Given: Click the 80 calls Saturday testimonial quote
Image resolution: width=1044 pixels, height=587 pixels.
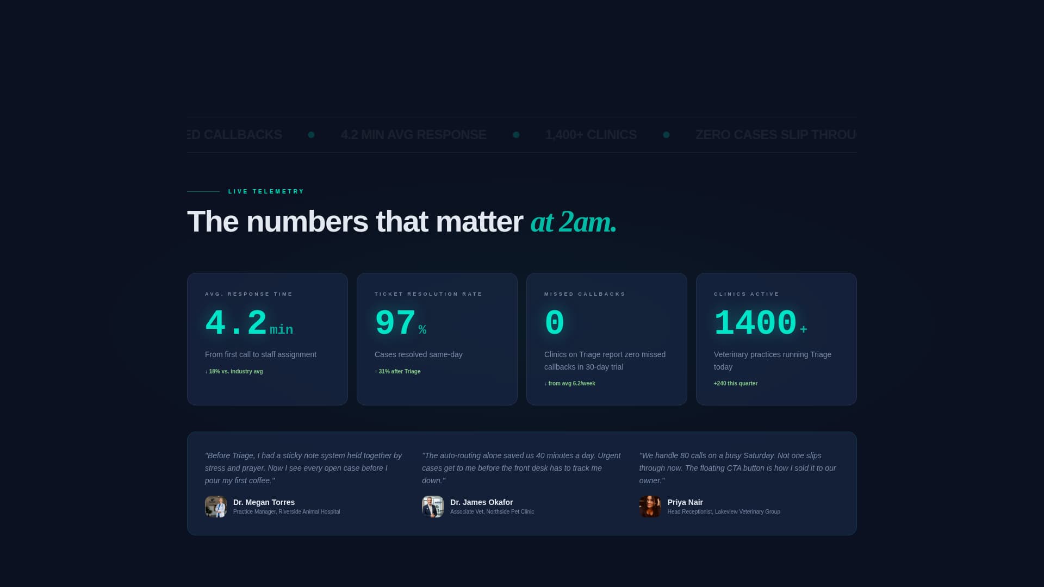Looking at the screenshot, I should [x=737, y=468].
